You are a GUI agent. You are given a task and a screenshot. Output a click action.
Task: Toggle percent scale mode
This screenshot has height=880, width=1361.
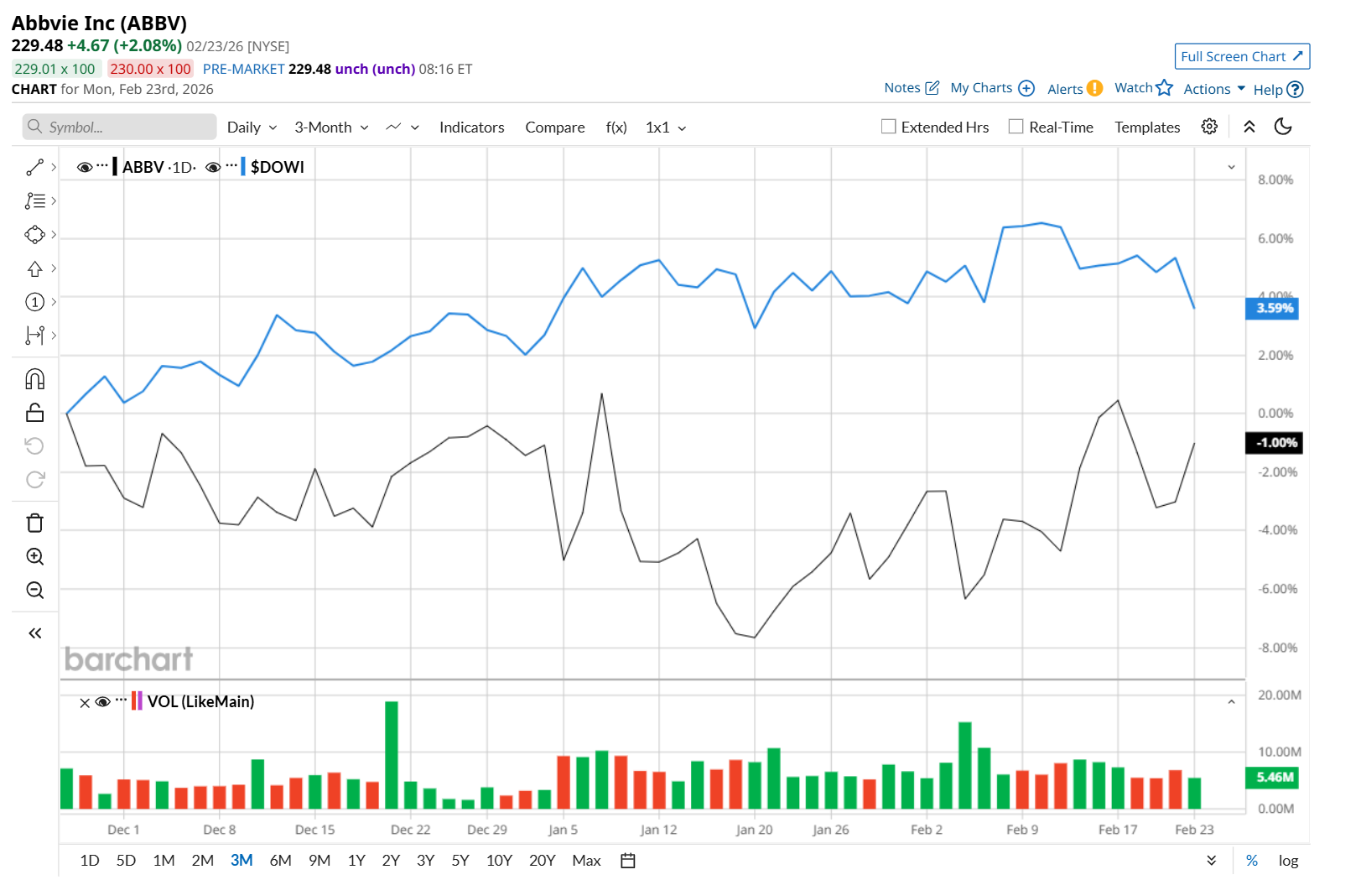click(x=1252, y=861)
